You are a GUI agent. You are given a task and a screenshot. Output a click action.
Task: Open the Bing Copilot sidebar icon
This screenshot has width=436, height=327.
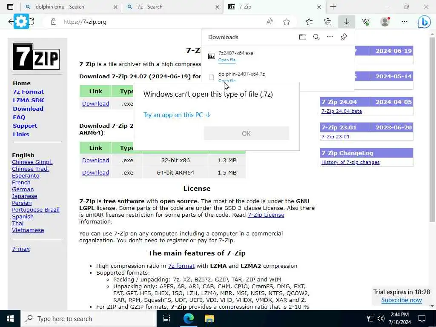(425, 22)
